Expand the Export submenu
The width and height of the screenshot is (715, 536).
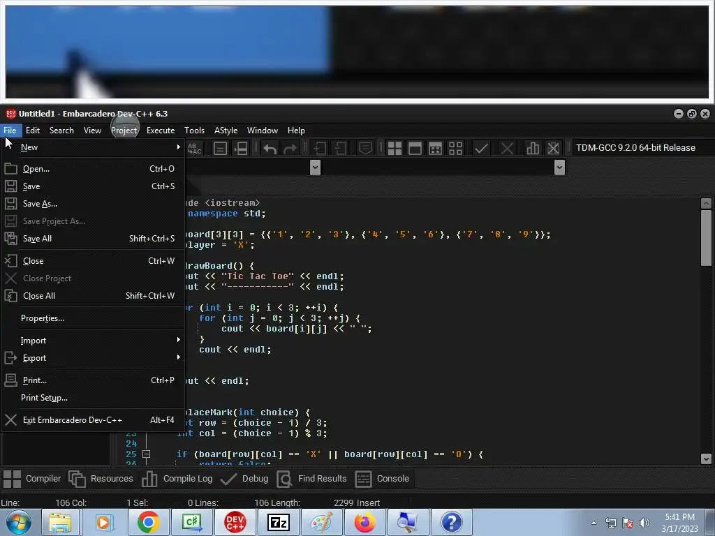coord(93,358)
